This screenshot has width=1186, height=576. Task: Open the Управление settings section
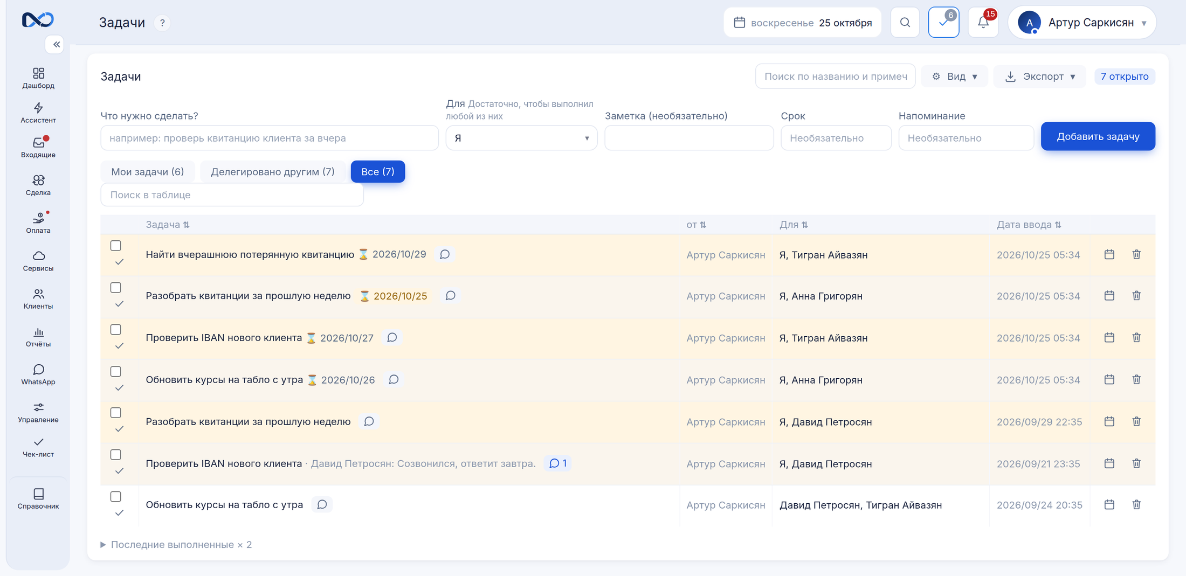coord(38,412)
